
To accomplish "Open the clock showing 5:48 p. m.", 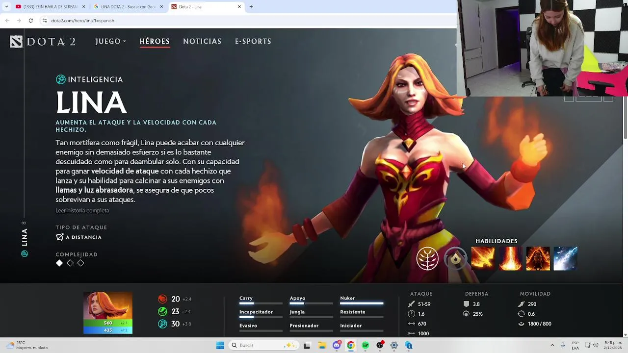I will 613,345.
